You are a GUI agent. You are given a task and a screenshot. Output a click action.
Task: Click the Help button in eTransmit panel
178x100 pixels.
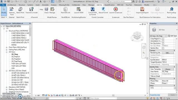pyautogui.click(x=41, y=9)
